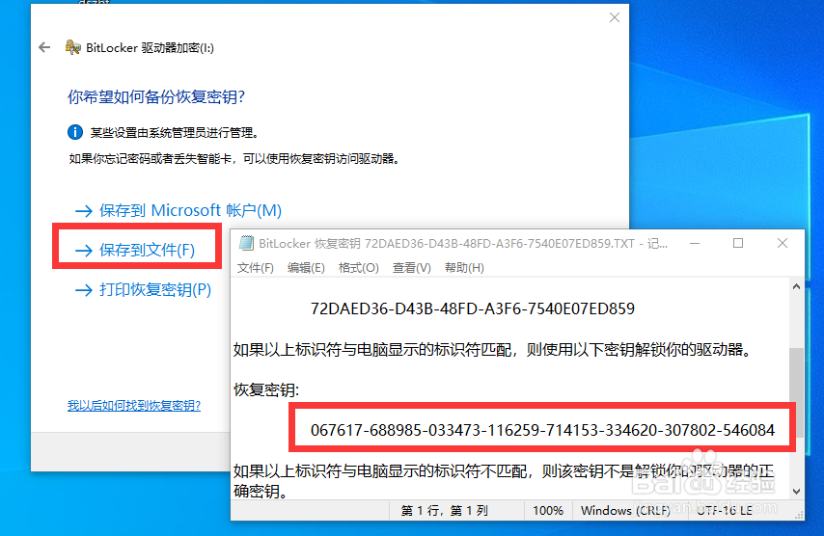
Task: Choose Save to Microsoft account (M)
Action: pyautogui.click(x=179, y=210)
